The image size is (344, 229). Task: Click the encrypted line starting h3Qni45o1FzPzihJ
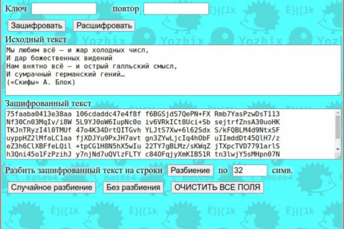point(143,154)
